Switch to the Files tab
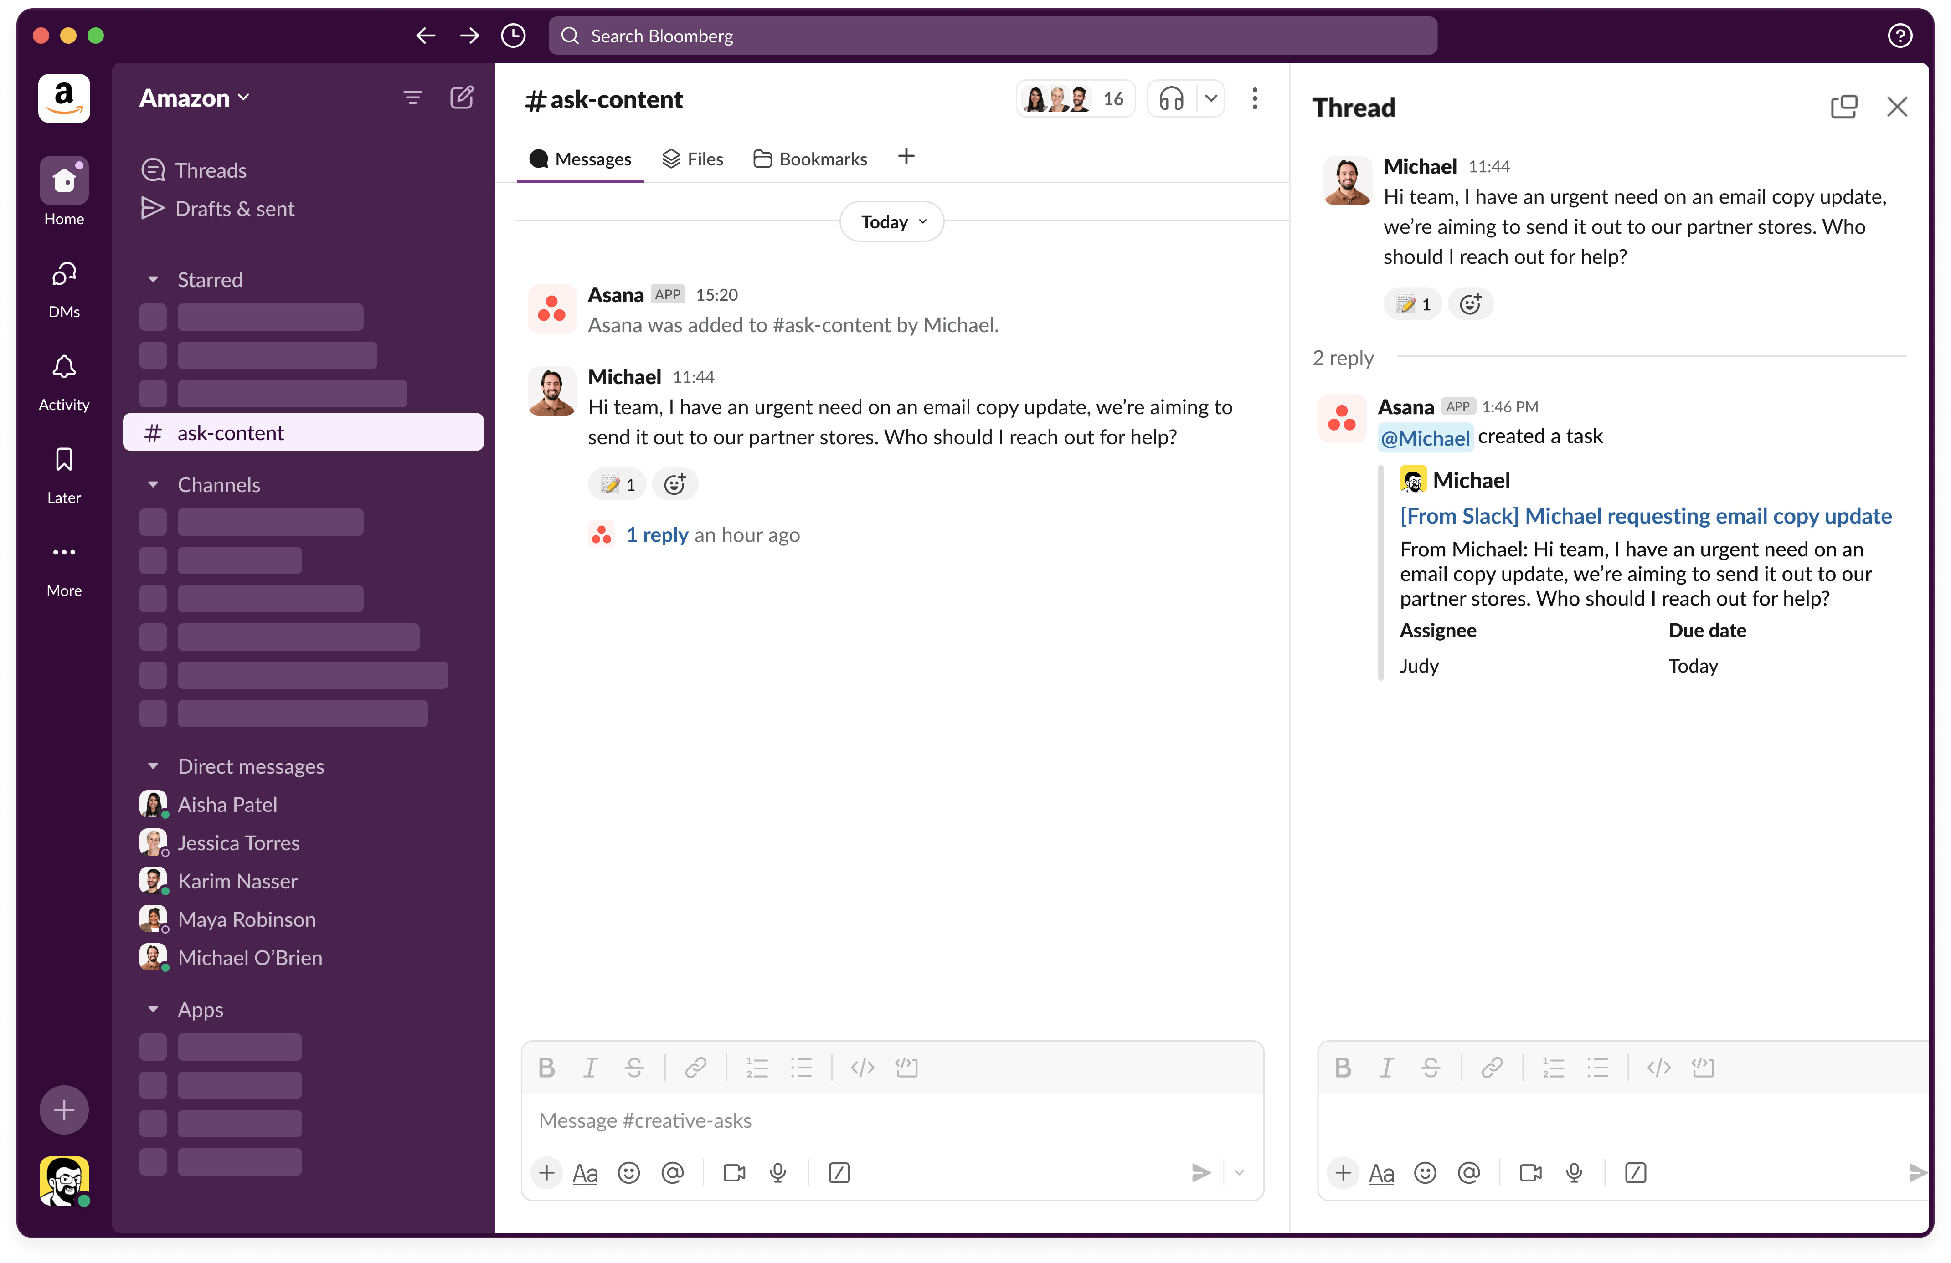The height and width of the screenshot is (1263, 1951). 693,159
